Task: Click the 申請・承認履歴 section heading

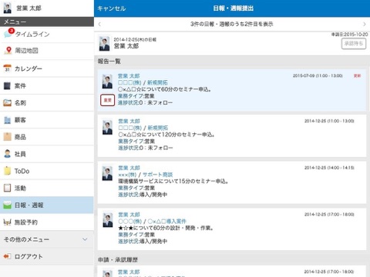Action: coord(118,260)
